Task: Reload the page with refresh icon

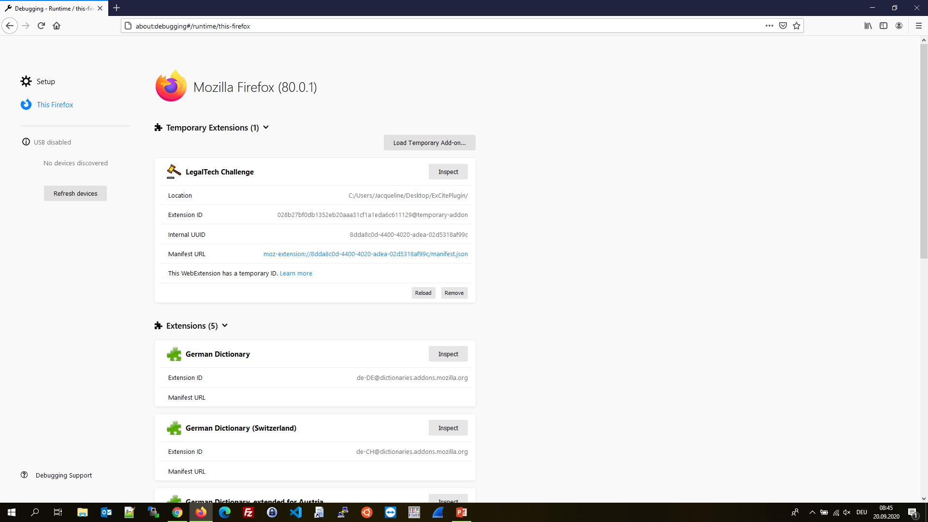Action: 41,26
